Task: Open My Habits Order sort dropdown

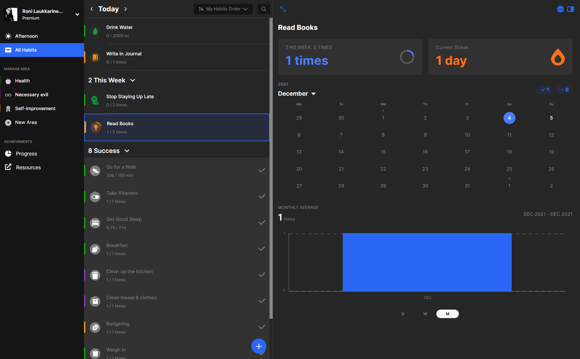Action: coord(223,9)
